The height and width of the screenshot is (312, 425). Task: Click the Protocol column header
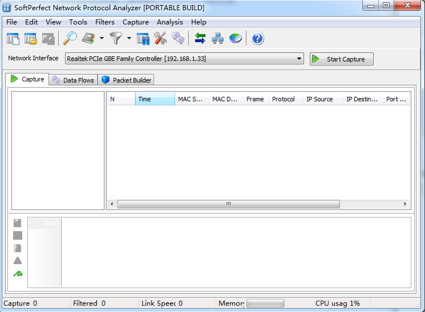point(286,99)
